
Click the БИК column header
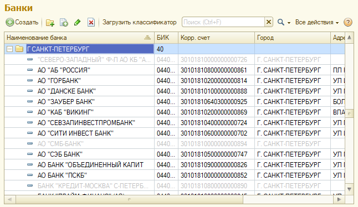click(x=166, y=38)
